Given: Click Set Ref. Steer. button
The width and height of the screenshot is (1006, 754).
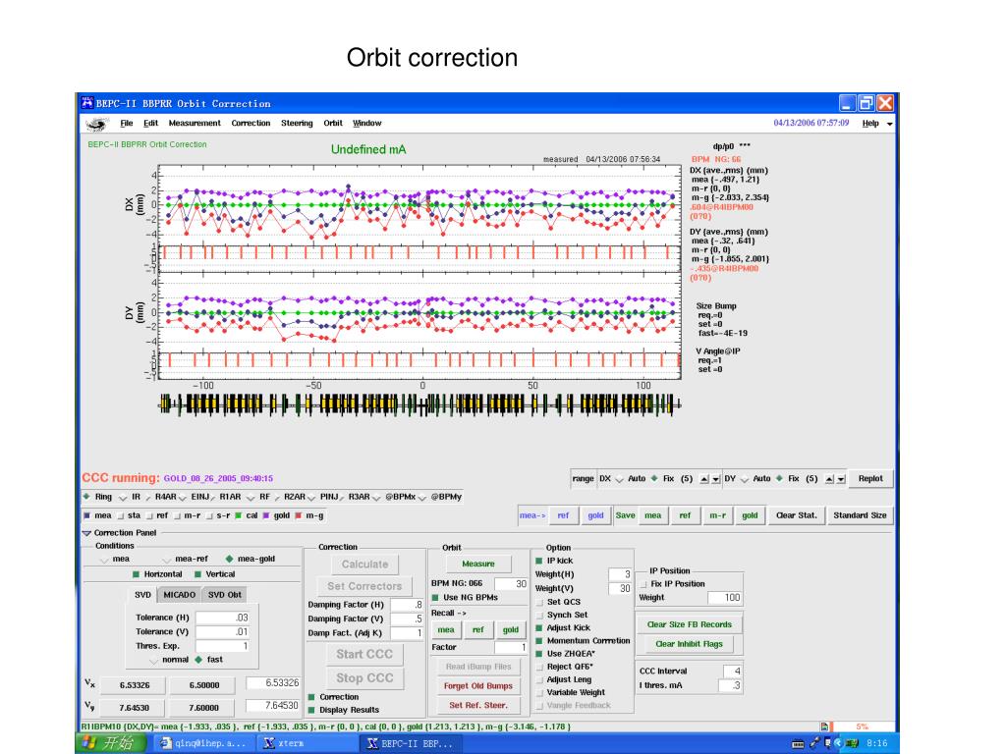Looking at the screenshot, I should (478, 705).
